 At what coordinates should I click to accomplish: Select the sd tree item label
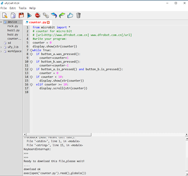point(9,43)
